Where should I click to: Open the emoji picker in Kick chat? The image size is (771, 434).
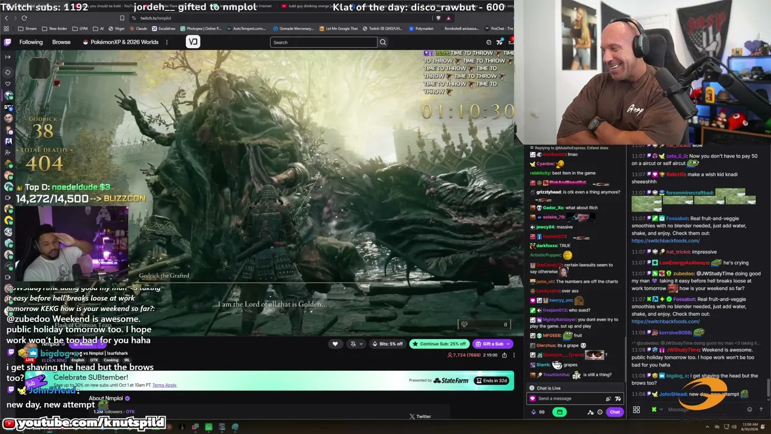749,409
